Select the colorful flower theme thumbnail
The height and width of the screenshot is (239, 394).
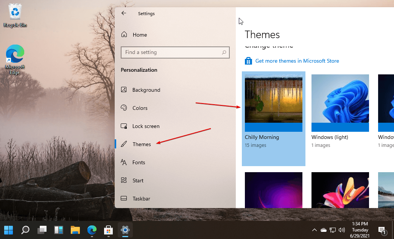(340, 190)
